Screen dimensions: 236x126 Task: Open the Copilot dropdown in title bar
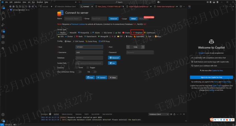159,2
